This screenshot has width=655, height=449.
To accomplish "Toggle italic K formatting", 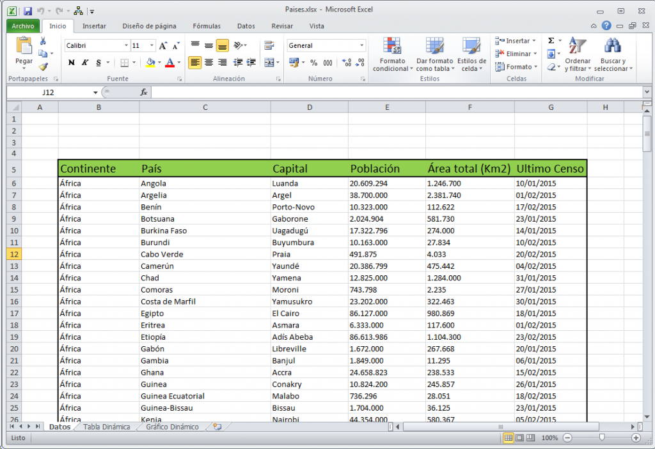I will coord(85,63).
